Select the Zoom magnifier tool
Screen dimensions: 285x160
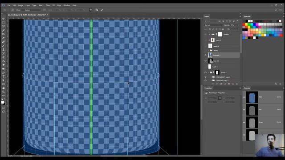coord(3,92)
